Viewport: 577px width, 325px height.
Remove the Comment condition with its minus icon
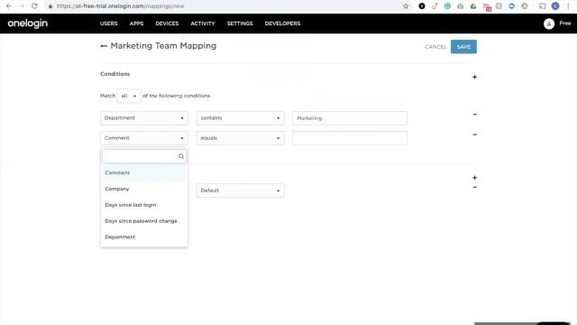click(x=475, y=135)
